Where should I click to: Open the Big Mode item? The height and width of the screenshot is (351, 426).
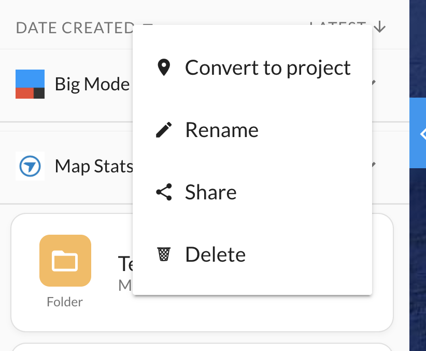pyautogui.click(x=92, y=84)
